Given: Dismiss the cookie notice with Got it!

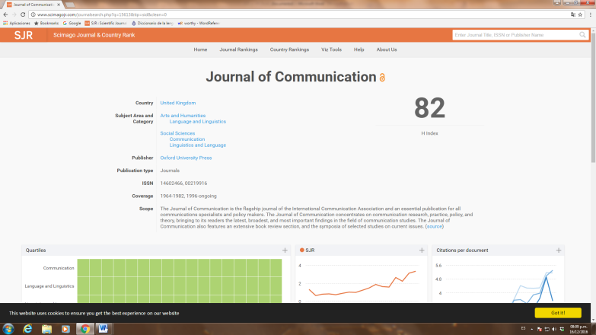Looking at the screenshot, I should coord(558,313).
